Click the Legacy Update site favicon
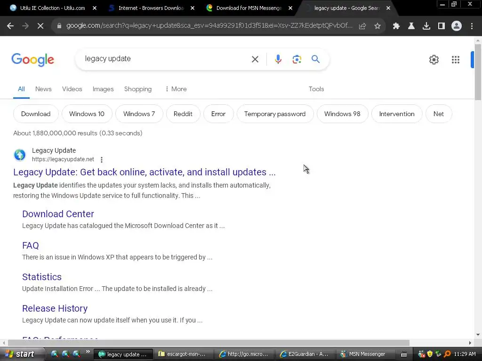The image size is (482, 361). click(x=20, y=155)
